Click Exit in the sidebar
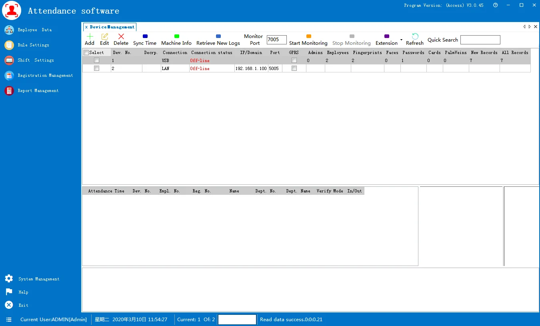The width and height of the screenshot is (540, 326). point(23,305)
